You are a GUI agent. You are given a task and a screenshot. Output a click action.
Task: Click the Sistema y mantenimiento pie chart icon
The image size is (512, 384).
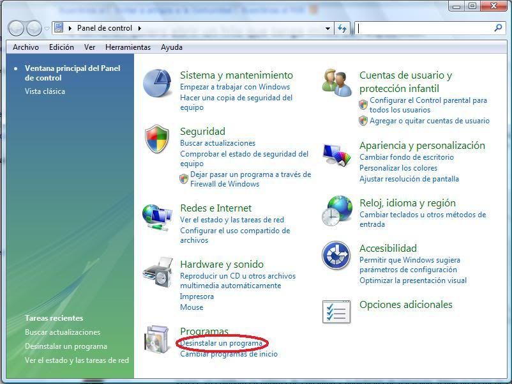pyautogui.click(x=157, y=84)
